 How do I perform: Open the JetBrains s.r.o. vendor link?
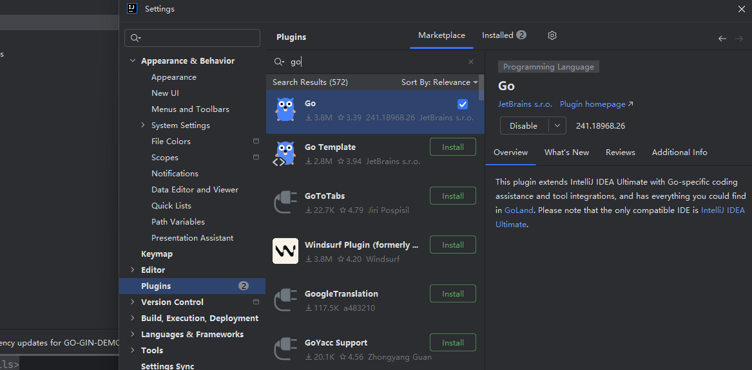click(x=525, y=104)
